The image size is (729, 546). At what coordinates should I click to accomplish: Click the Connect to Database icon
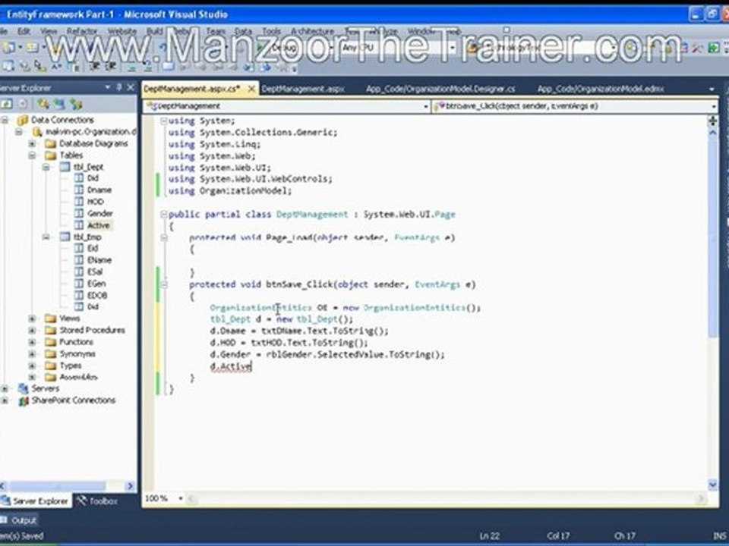pyautogui.click(x=44, y=104)
